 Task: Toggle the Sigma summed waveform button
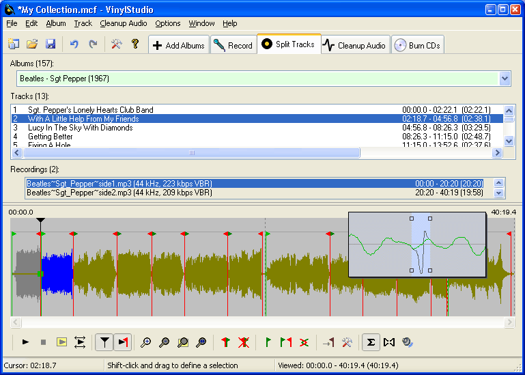tap(371, 342)
